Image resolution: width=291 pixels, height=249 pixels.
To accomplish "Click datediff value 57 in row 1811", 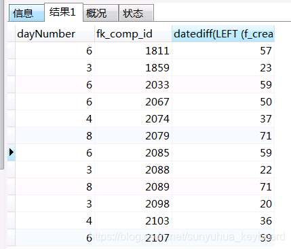I will 223,50.
